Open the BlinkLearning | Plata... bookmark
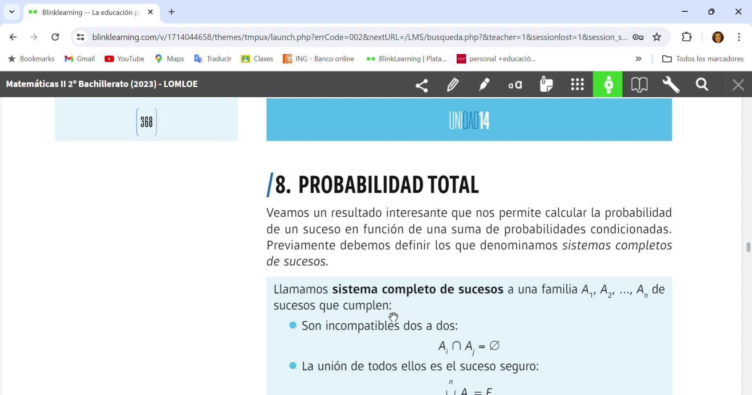 (x=406, y=59)
